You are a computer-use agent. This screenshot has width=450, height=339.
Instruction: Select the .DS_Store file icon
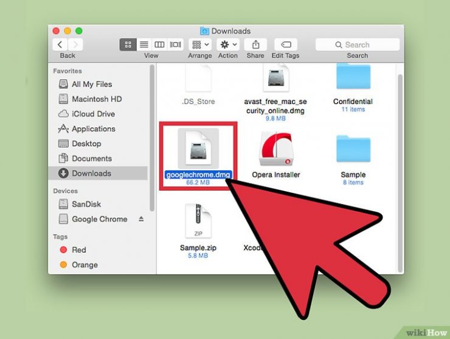pyautogui.click(x=198, y=77)
